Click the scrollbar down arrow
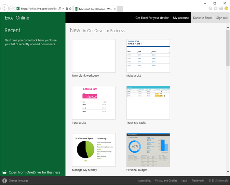 [228, 171]
